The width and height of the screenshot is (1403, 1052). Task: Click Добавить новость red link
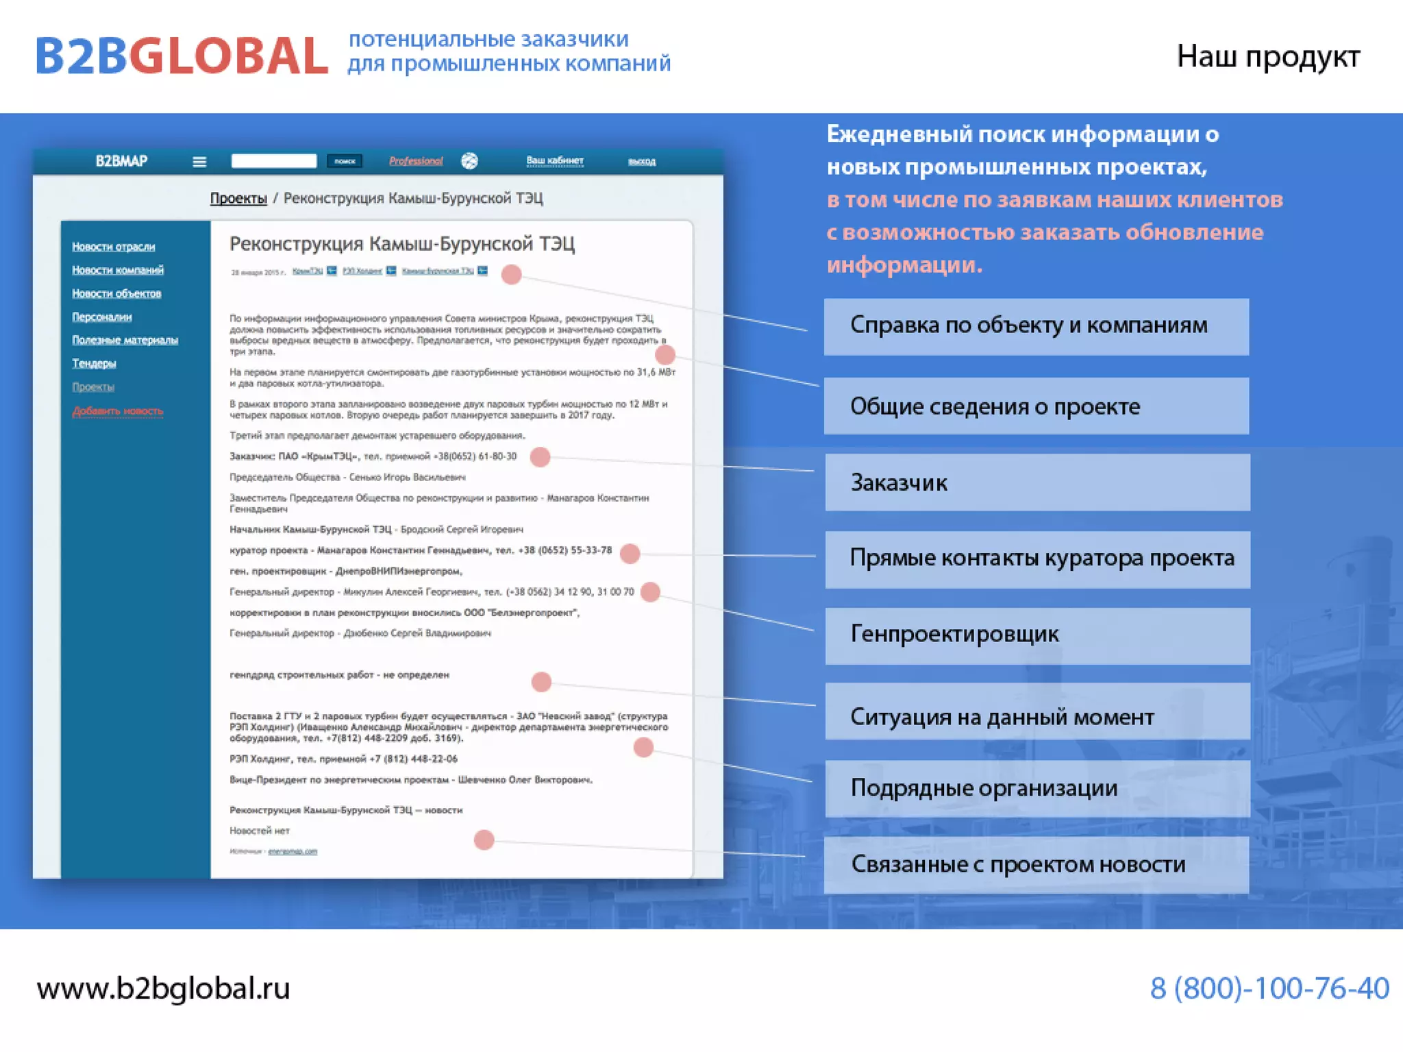tap(118, 411)
